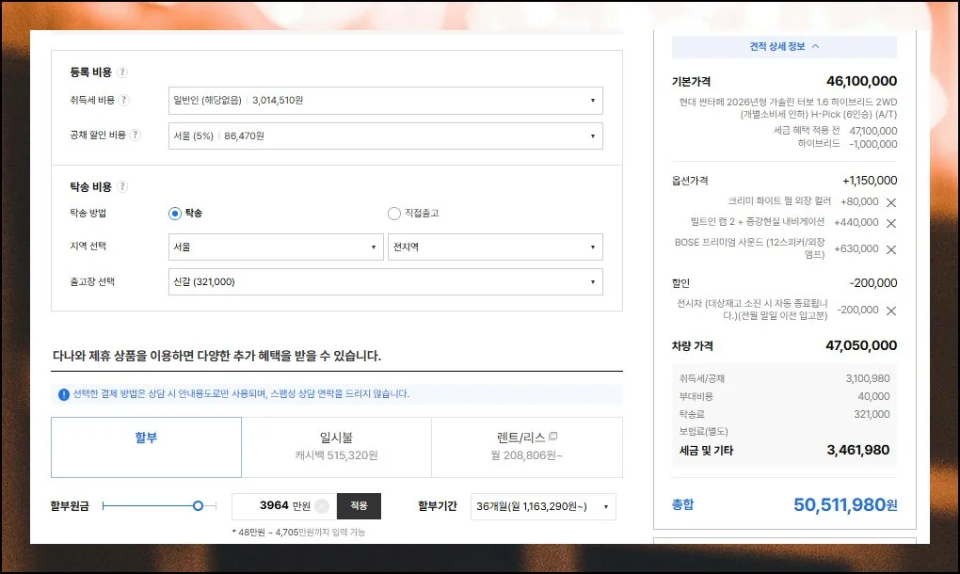Open the 취득세 비용 dropdown
Viewport: 960px width, 574px height.
click(x=385, y=101)
